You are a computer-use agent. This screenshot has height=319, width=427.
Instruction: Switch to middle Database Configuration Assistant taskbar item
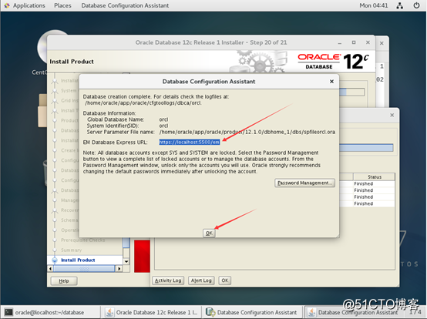point(252,313)
